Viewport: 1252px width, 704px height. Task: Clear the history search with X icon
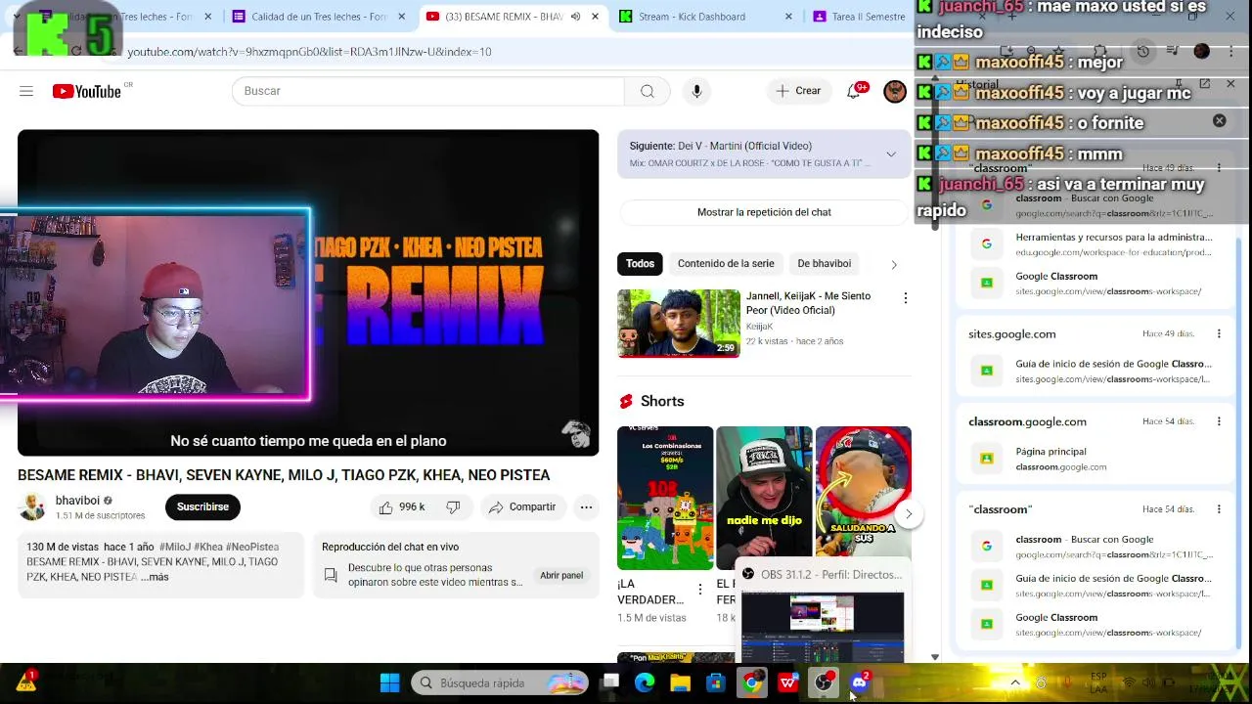click(x=1219, y=121)
